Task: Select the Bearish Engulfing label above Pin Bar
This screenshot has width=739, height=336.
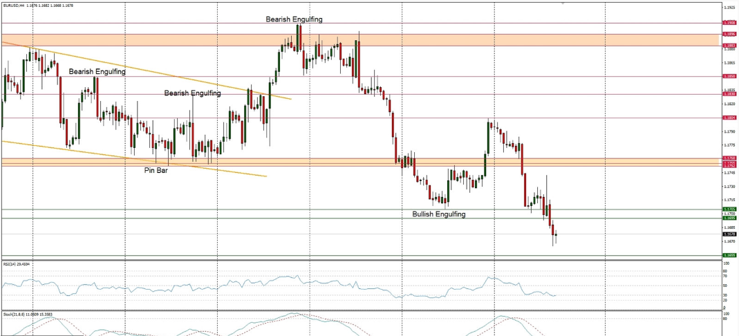Action: (192, 93)
